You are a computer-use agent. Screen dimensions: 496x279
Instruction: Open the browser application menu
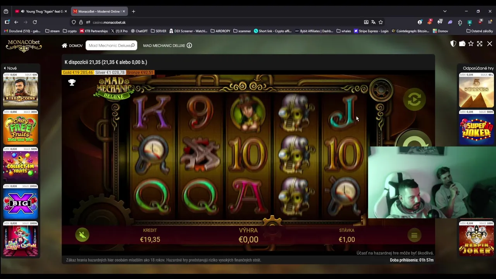click(490, 22)
